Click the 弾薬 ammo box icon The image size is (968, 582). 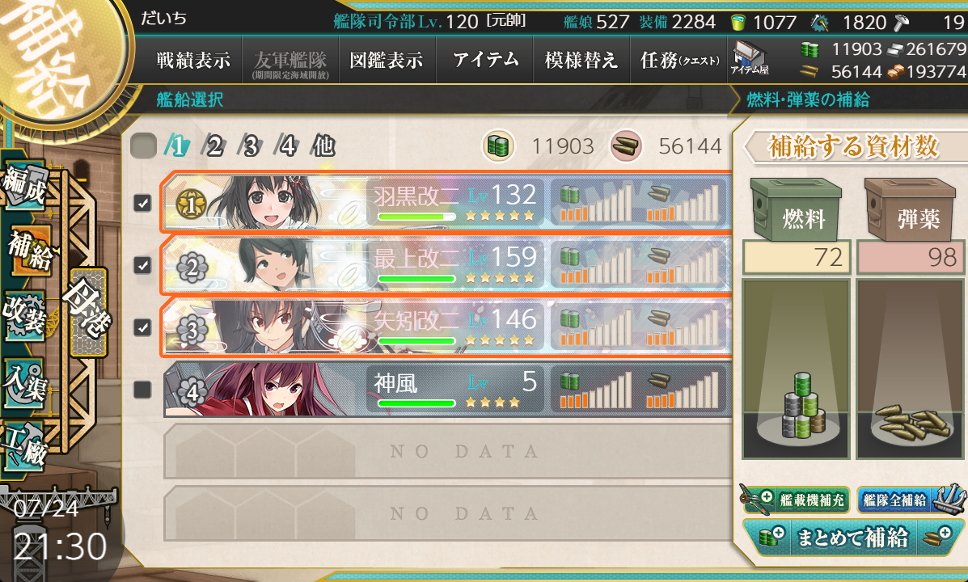click(910, 210)
